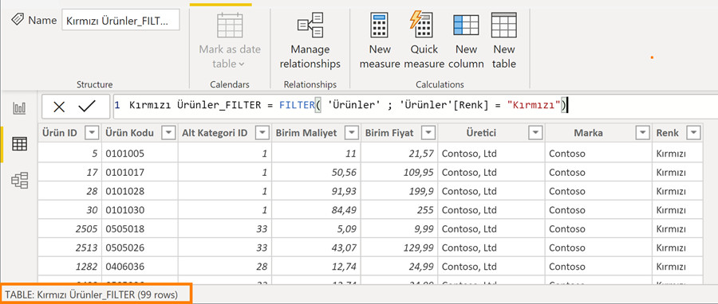718x304 pixels.
Task: Open the Renk column filter dropdown
Action: [x=694, y=133]
